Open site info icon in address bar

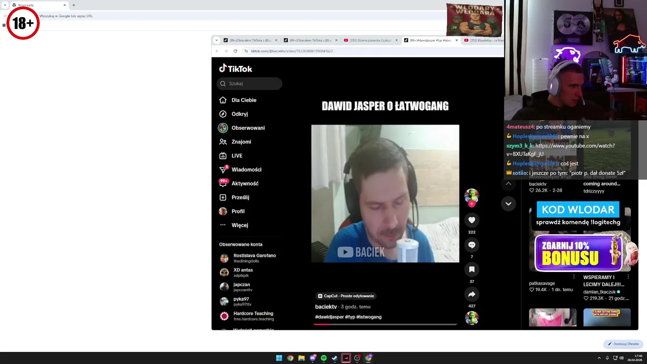(x=246, y=51)
